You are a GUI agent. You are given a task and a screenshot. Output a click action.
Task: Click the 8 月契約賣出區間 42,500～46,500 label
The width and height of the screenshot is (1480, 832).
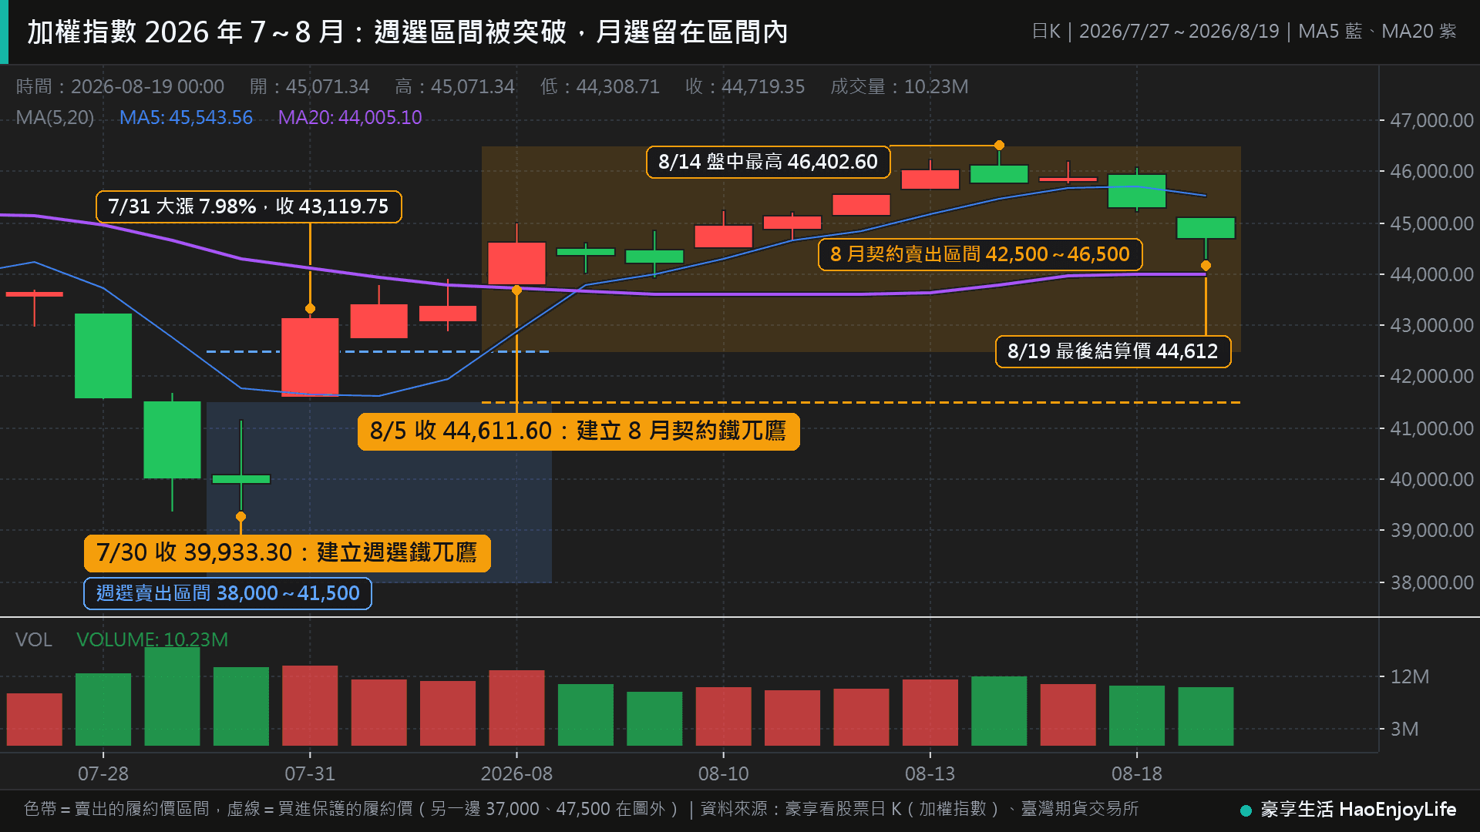click(980, 254)
